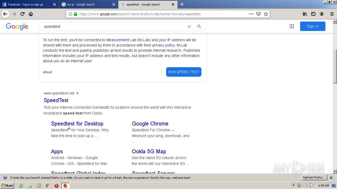Go back to the previous page

point(5,14)
